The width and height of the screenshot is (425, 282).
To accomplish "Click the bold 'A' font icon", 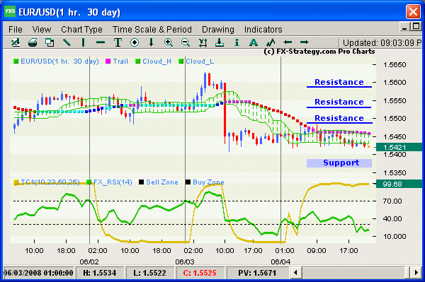I will click(254, 42).
